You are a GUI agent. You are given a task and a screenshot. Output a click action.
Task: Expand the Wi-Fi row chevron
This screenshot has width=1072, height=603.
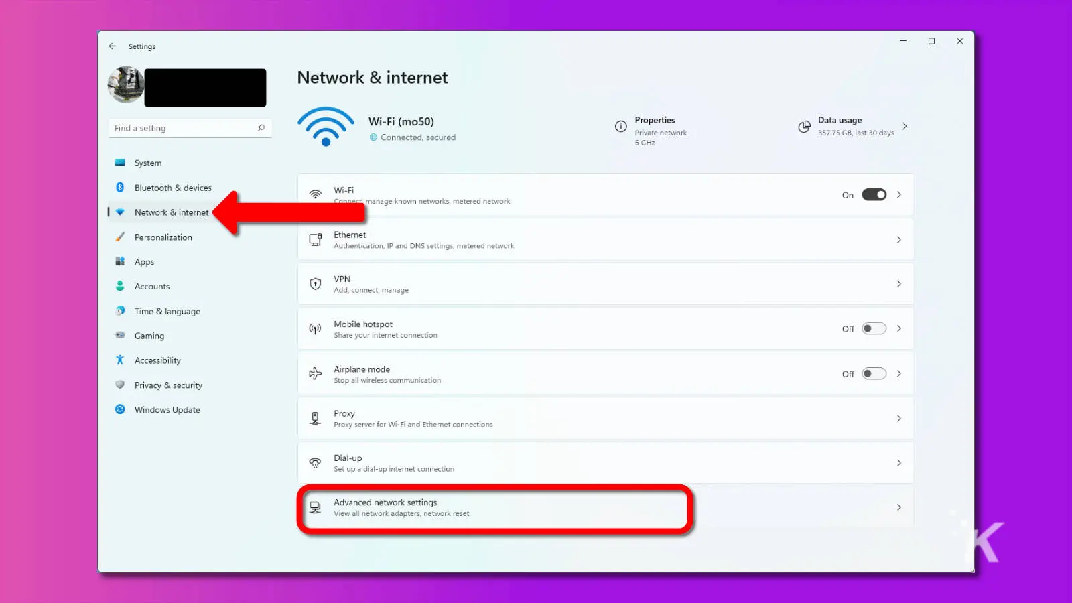coord(899,194)
